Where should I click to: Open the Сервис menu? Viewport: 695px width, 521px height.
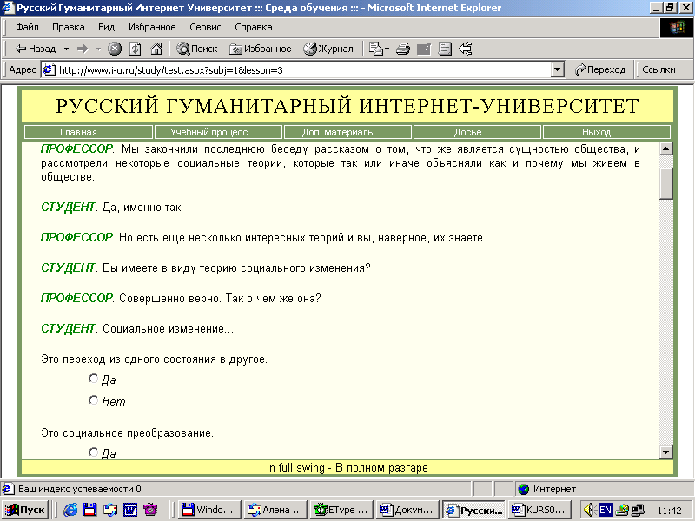(x=205, y=27)
